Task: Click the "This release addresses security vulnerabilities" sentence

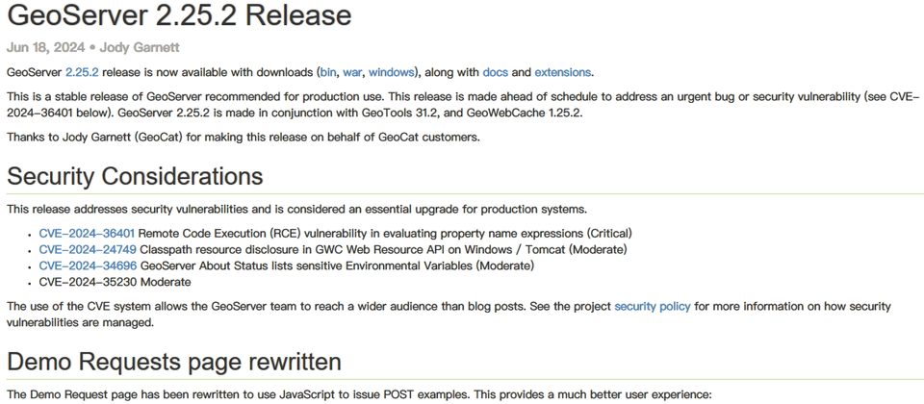Action: (x=296, y=210)
